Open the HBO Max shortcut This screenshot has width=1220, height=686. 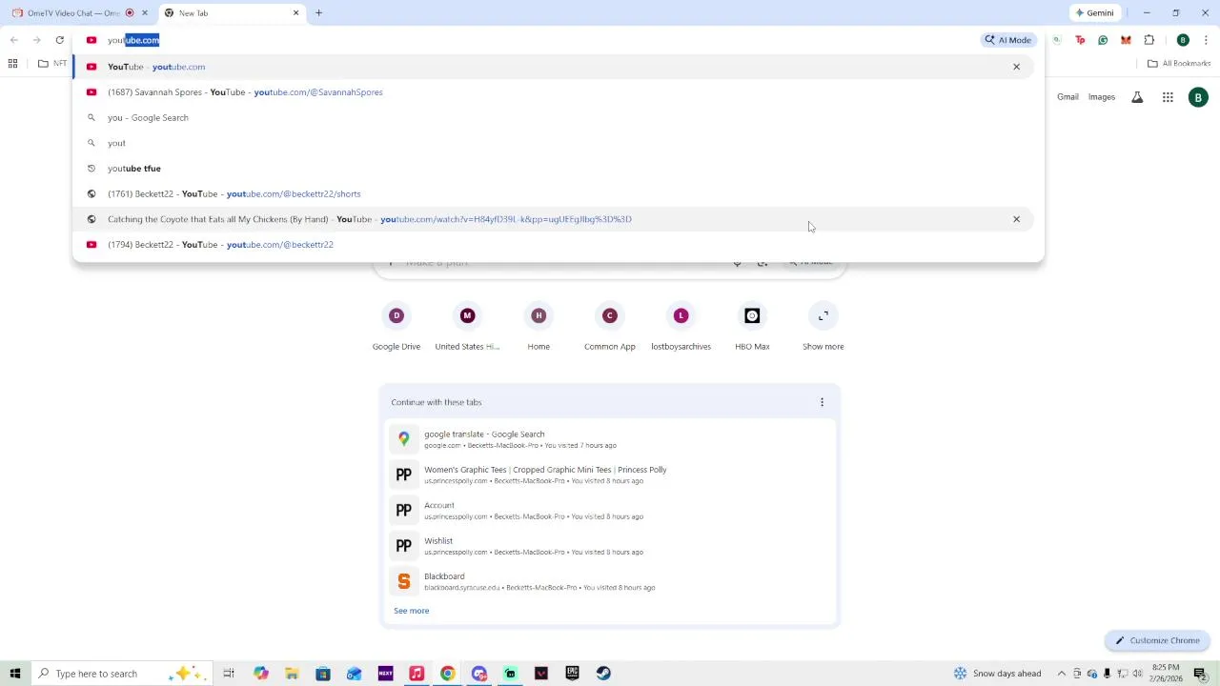(x=752, y=327)
